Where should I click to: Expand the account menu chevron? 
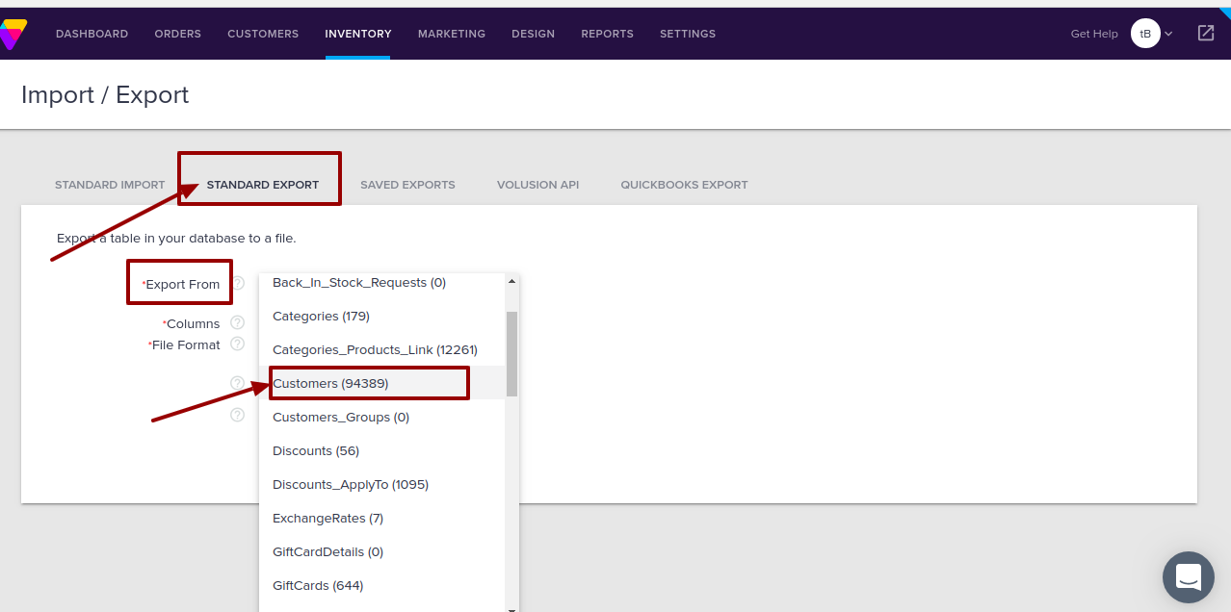1168,34
